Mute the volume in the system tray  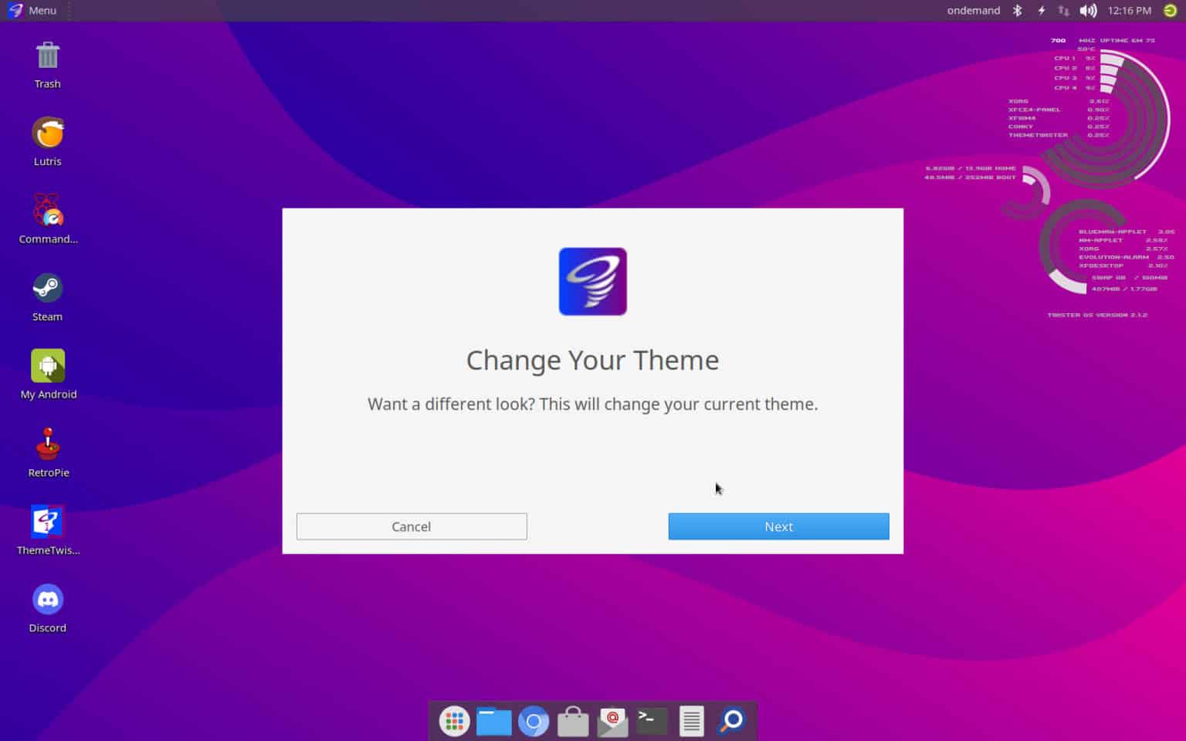pyautogui.click(x=1088, y=10)
